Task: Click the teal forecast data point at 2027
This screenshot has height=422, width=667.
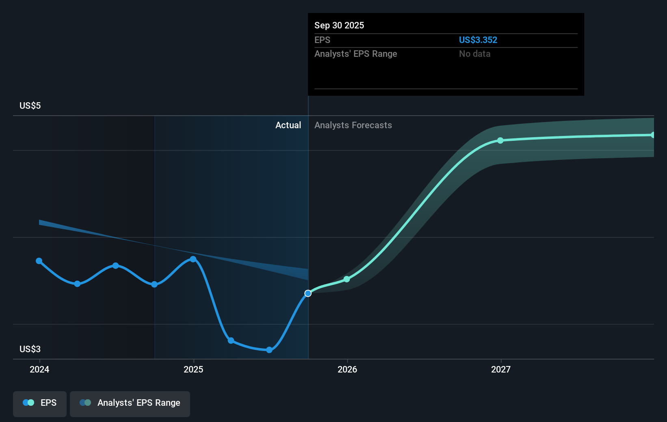Action: click(x=500, y=140)
